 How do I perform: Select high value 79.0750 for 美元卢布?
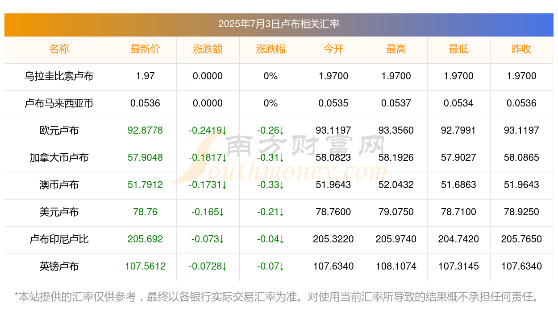tap(396, 212)
